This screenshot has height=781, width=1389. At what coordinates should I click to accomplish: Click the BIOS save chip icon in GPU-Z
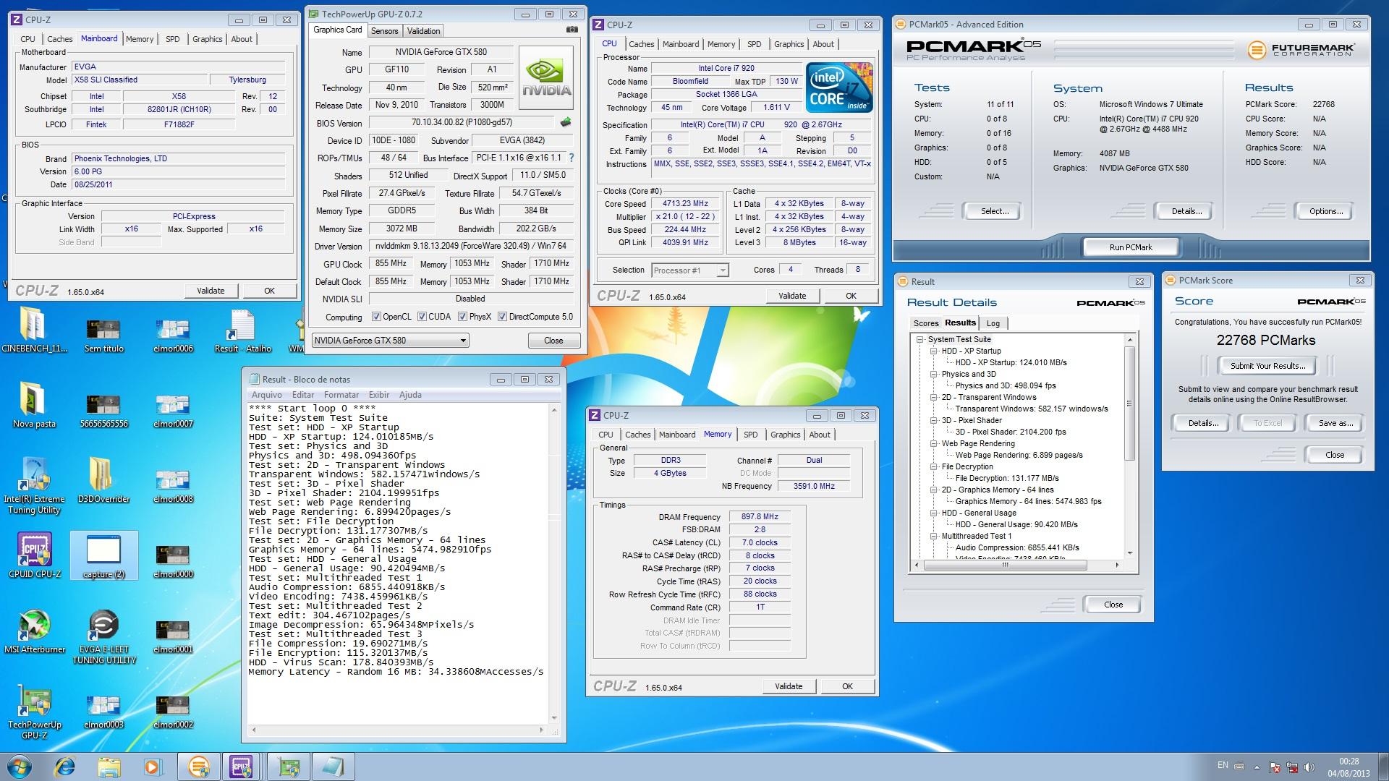coord(566,122)
